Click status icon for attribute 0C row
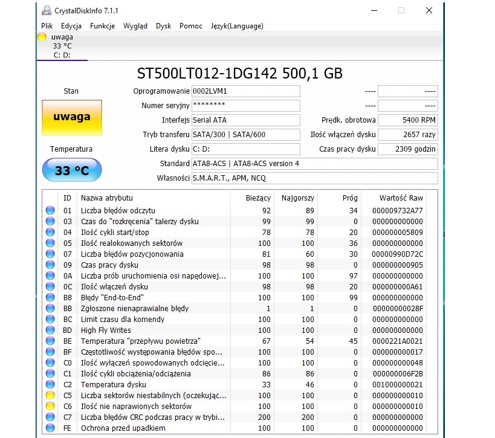This screenshot has height=438, width=495. tap(50, 286)
